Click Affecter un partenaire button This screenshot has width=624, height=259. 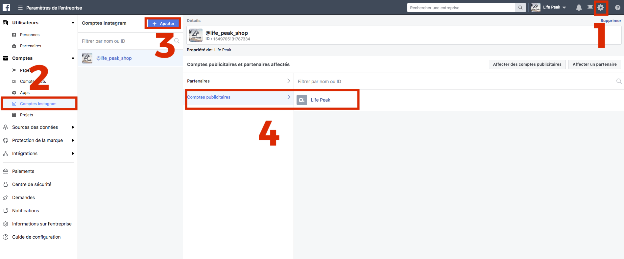point(594,64)
